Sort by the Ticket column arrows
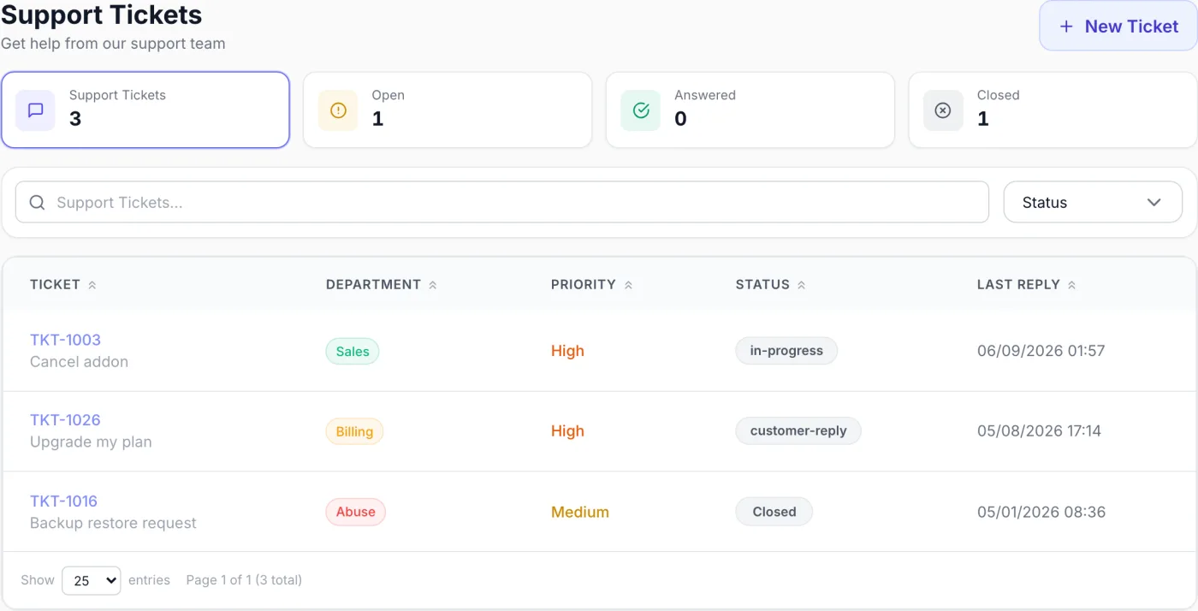 (92, 285)
